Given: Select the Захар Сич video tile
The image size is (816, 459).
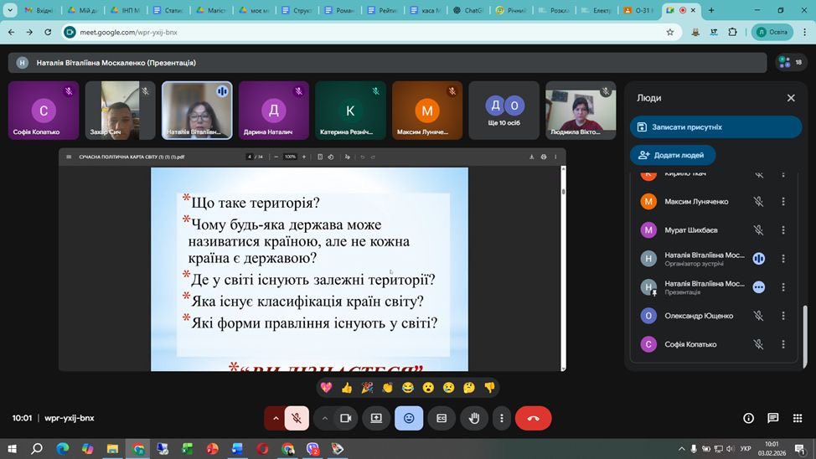Looking at the screenshot, I should (x=120, y=111).
